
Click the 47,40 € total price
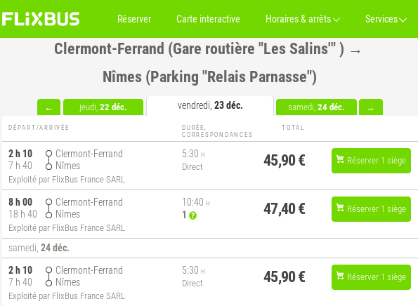(285, 208)
